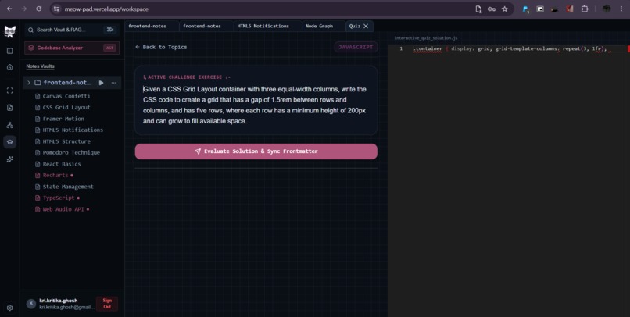Switch to the HTML5 Notifications tab

tap(267, 26)
